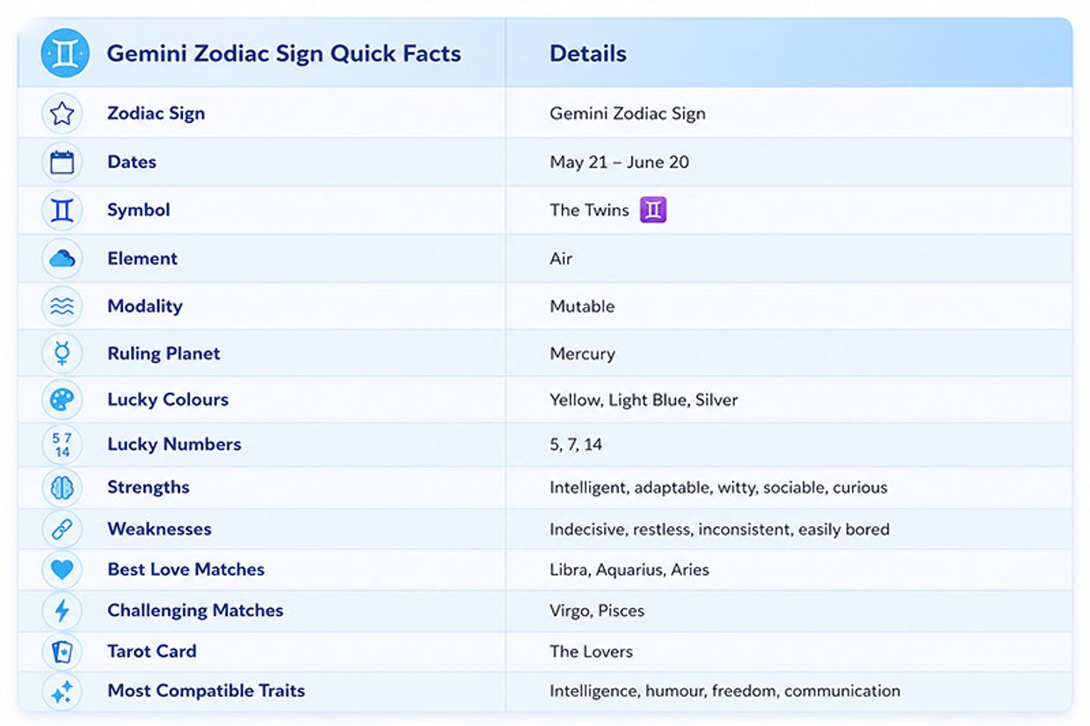Select the Tarot Card row label
The width and height of the screenshot is (1090, 726).
point(152,651)
